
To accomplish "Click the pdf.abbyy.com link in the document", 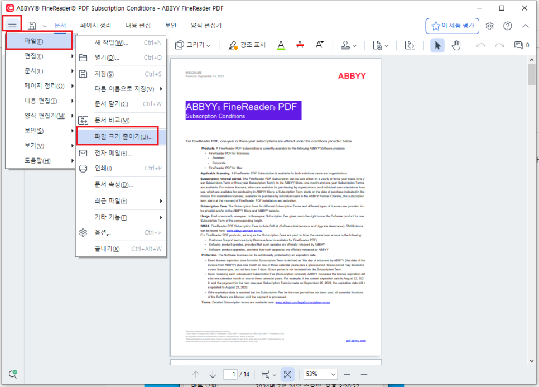I will point(356,341).
